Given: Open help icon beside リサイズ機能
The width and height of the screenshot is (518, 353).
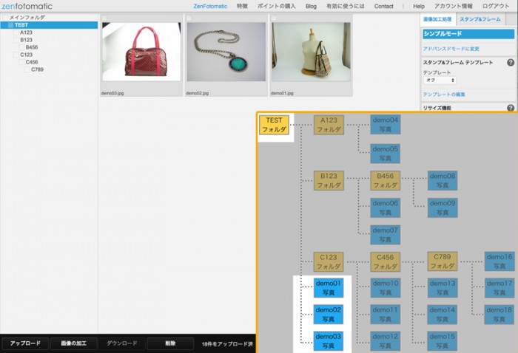Looking at the screenshot, I should pos(511,108).
